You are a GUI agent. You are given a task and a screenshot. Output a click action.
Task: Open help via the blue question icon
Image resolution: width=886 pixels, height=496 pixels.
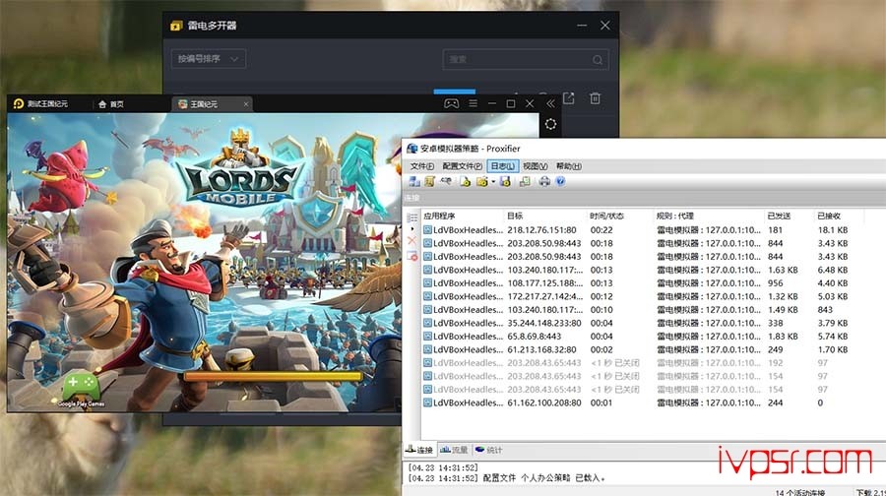coord(560,181)
